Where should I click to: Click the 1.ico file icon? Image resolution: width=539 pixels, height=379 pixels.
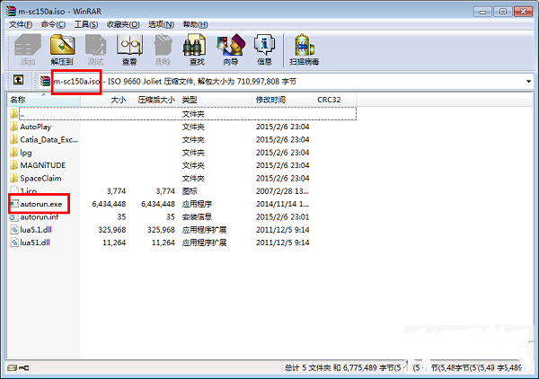(14, 190)
